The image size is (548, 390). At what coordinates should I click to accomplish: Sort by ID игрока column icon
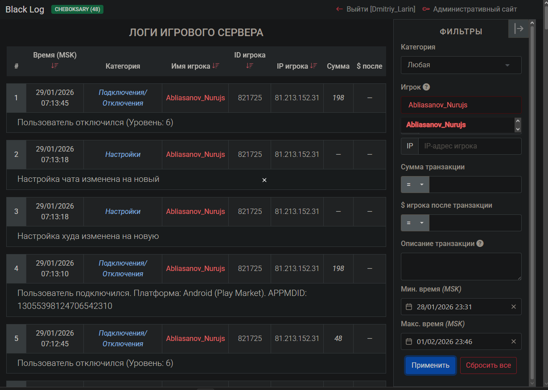(x=250, y=66)
